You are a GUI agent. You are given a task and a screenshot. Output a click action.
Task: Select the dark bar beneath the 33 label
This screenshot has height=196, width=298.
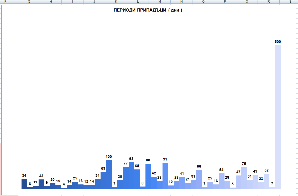pos(41,184)
